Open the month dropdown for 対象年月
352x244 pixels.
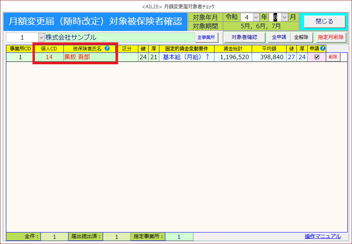[284, 17]
